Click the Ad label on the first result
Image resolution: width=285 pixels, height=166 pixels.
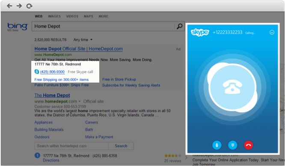tap(178, 49)
